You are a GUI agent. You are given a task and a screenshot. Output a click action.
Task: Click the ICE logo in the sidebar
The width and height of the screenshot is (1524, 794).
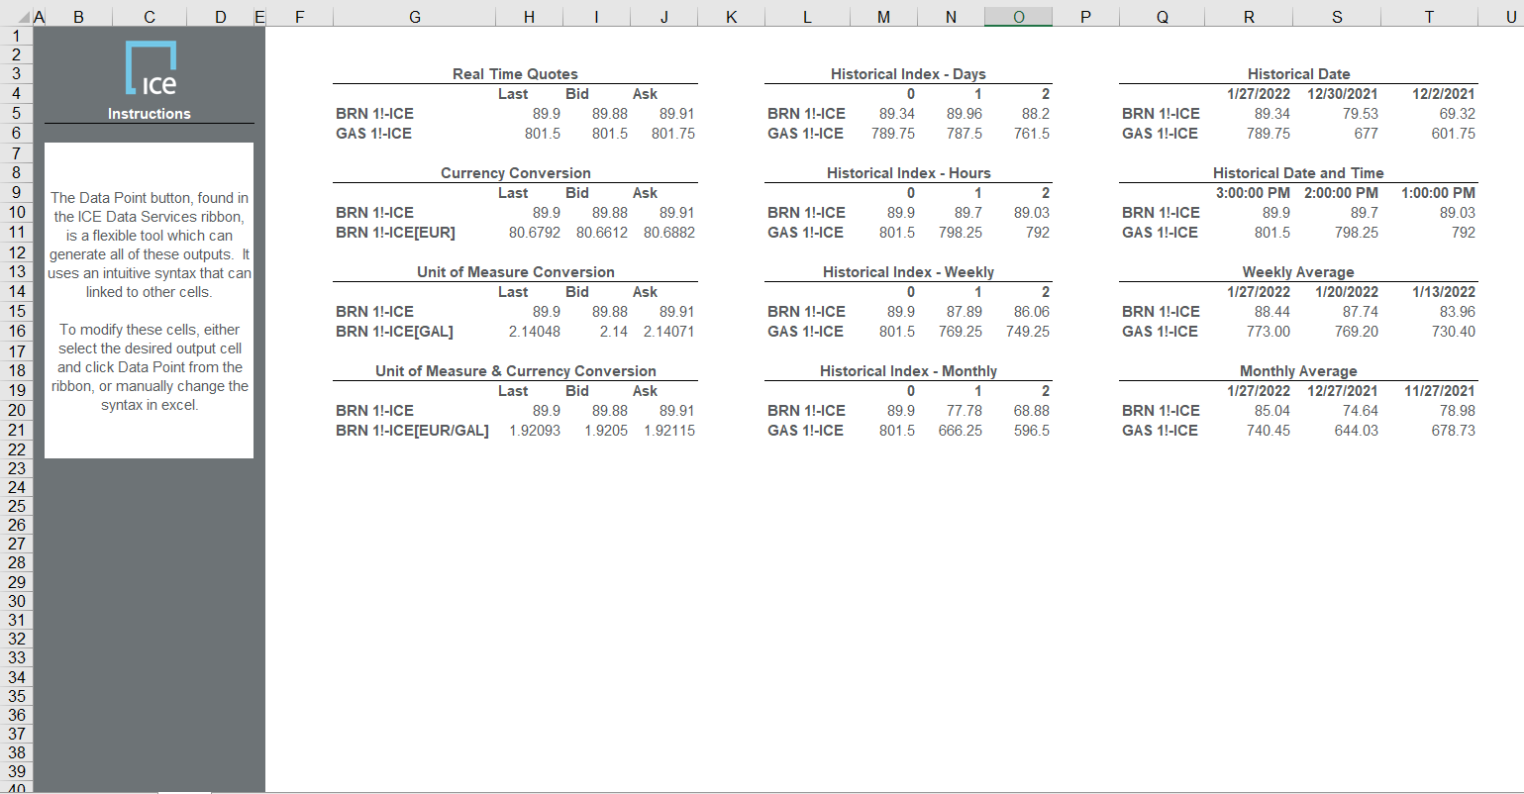click(x=151, y=68)
